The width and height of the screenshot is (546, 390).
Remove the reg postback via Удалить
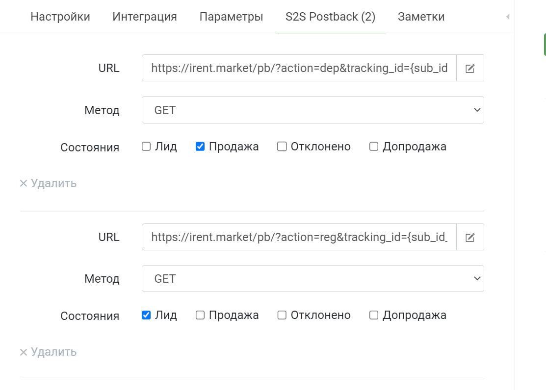coord(48,352)
